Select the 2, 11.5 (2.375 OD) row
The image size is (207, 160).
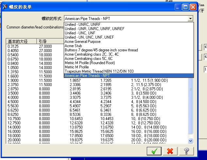pos(97,84)
